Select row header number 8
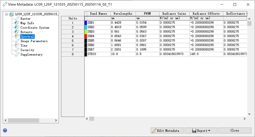Image resolution: width=255 pixels, height=137 pixels. point(73,54)
